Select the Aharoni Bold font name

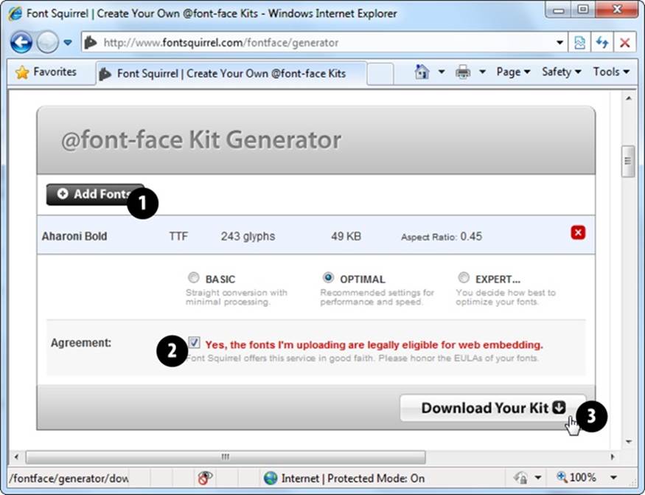(74, 236)
